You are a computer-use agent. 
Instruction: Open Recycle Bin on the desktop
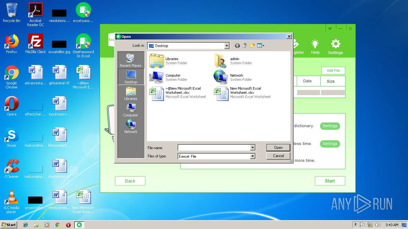pyautogui.click(x=11, y=13)
